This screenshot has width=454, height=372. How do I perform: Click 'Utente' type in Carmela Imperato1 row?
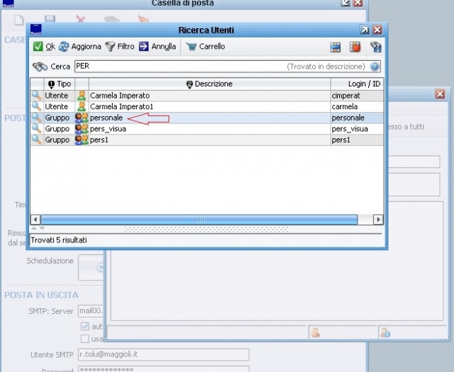pyautogui.click(x=57, y=106)
